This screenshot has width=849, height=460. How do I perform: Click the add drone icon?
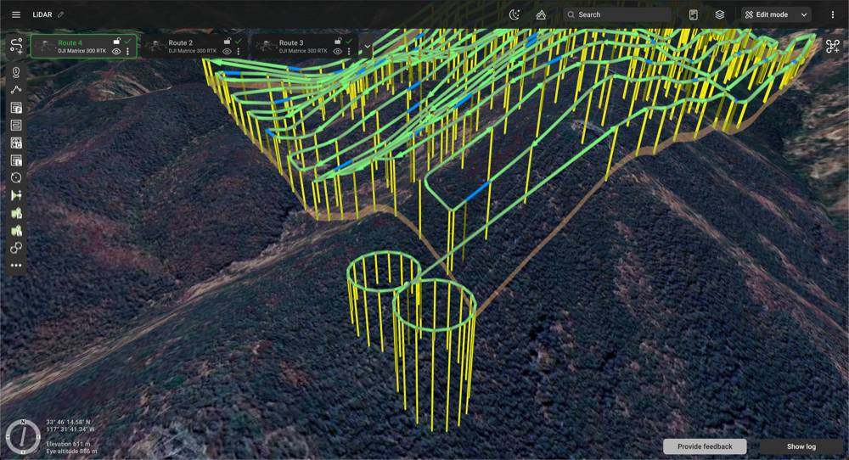(832, 47)
